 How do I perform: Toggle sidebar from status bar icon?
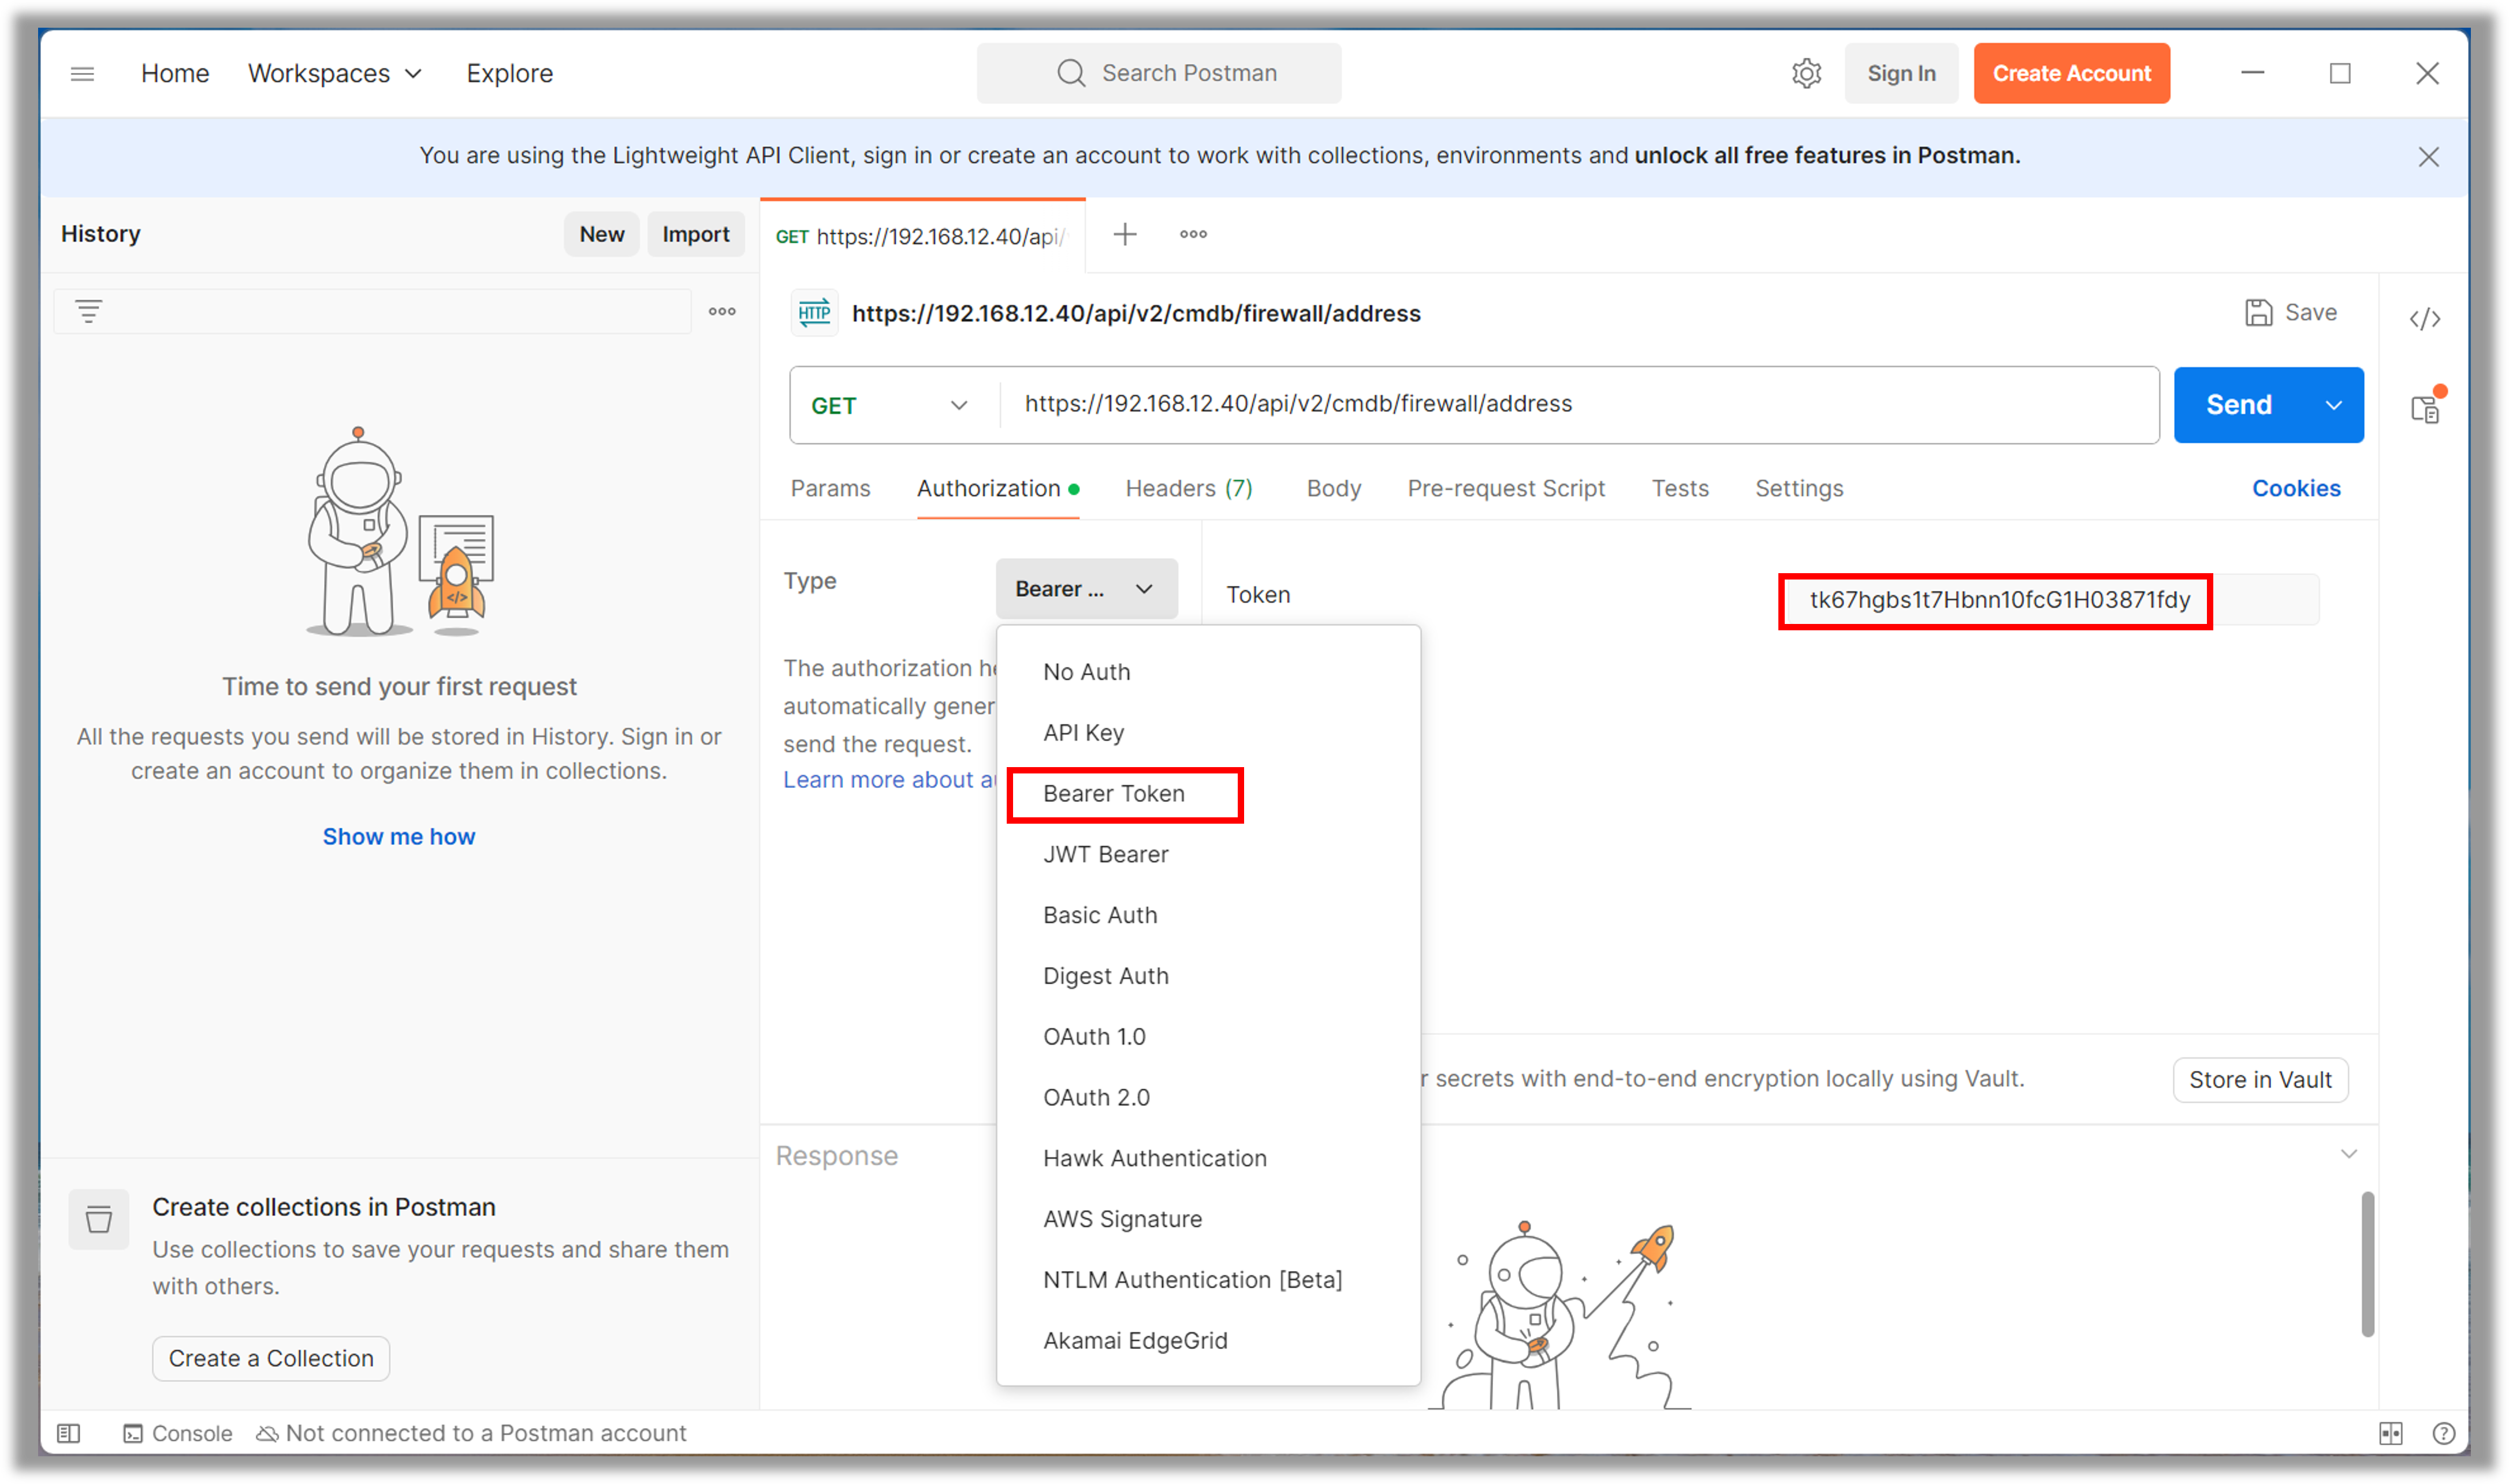pyautogui.click(x=68, y=1433)
